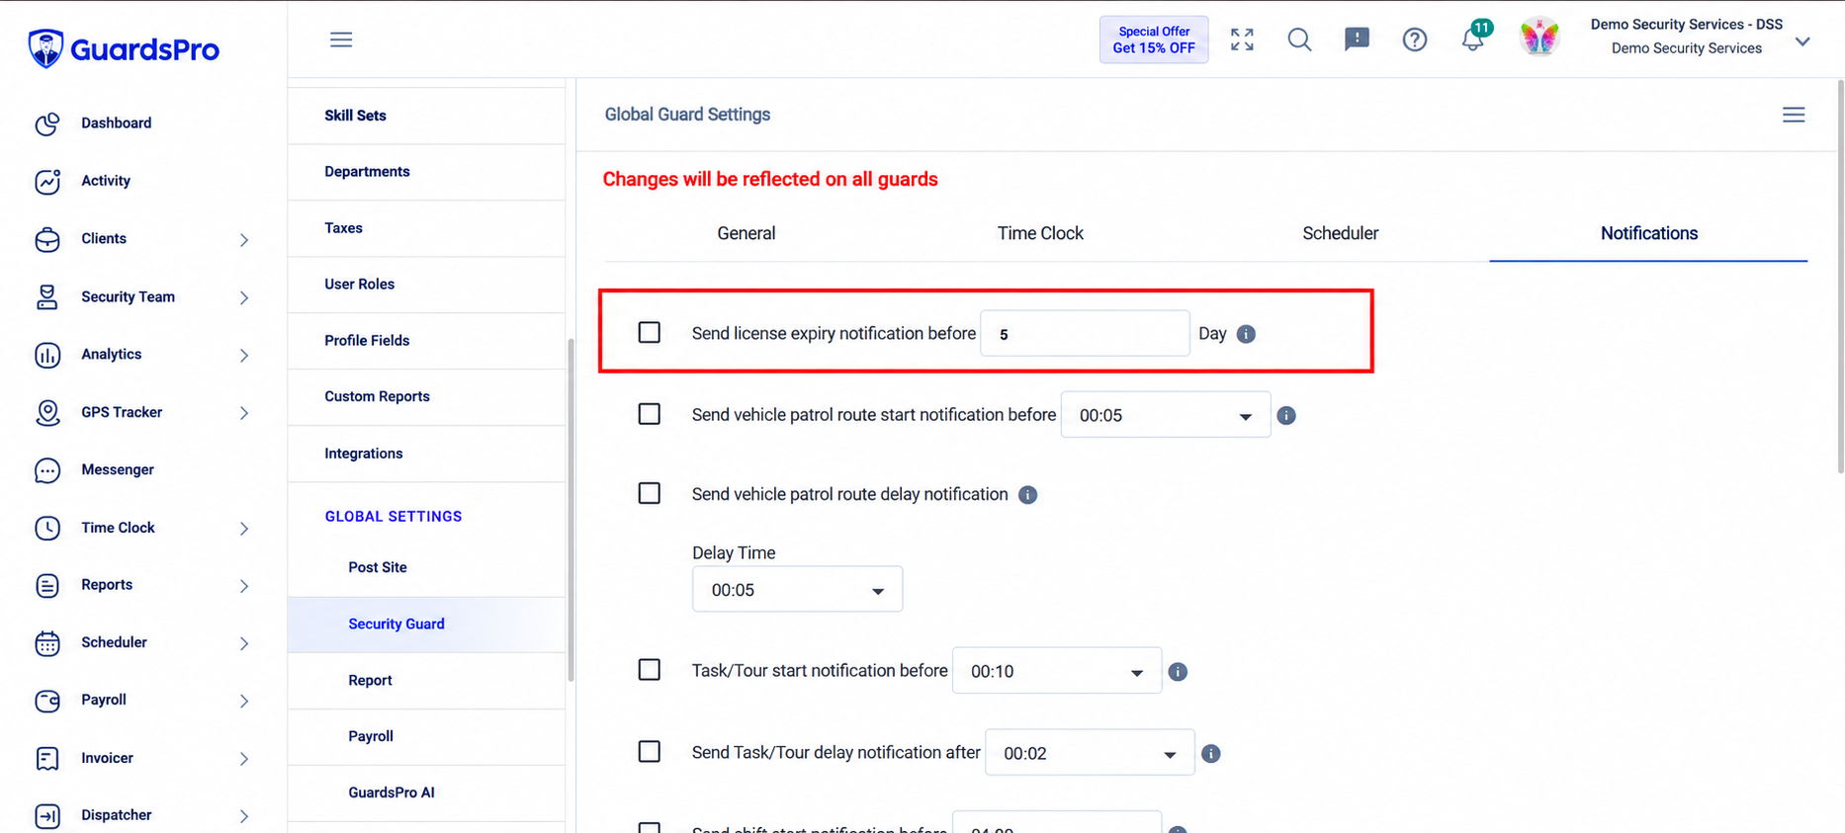
Task: Enter fullscreen mode with expand icon
Action: pos(1242,40)
